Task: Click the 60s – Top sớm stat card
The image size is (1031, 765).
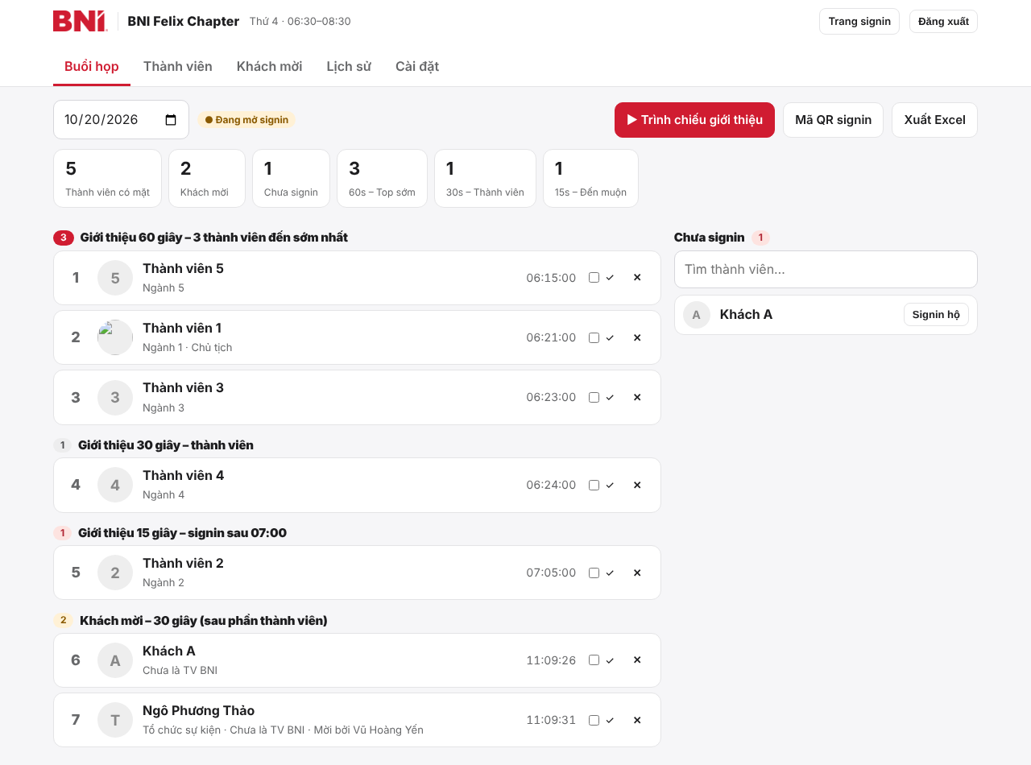Action: pyautogui.click(x=382, y=178)
